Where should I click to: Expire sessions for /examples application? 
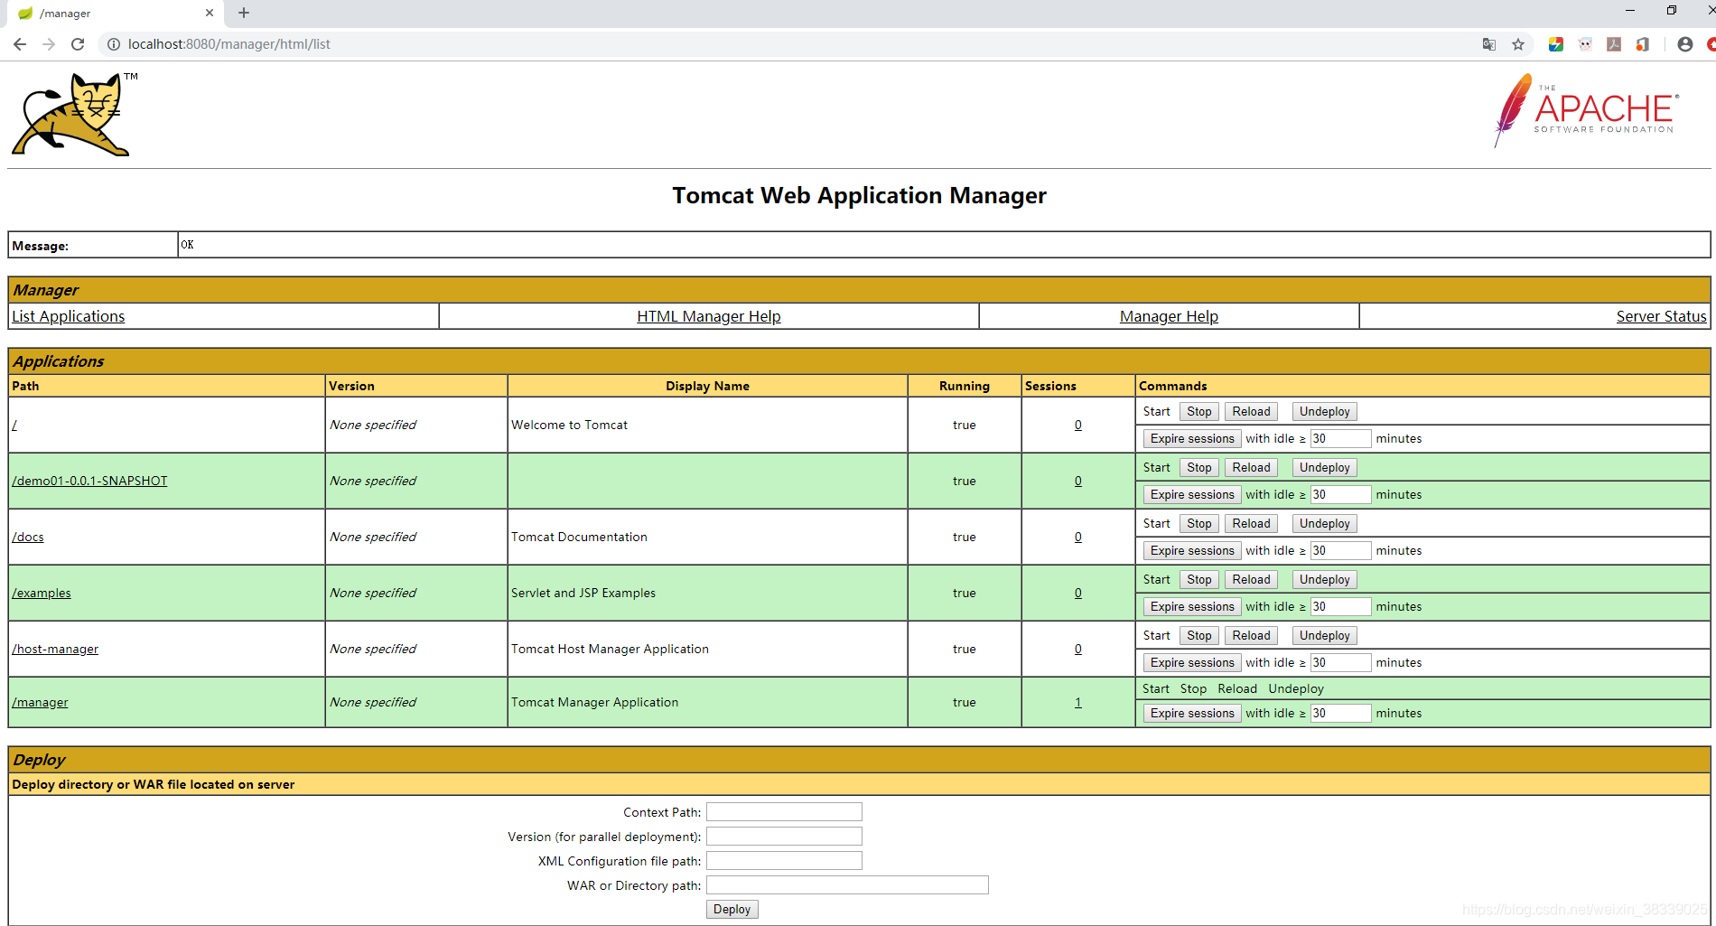(1192, 606)
